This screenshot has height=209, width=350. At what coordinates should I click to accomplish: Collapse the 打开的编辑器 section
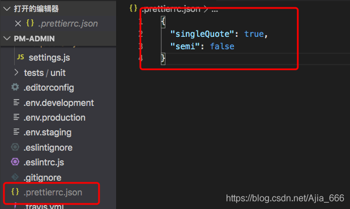7,8
